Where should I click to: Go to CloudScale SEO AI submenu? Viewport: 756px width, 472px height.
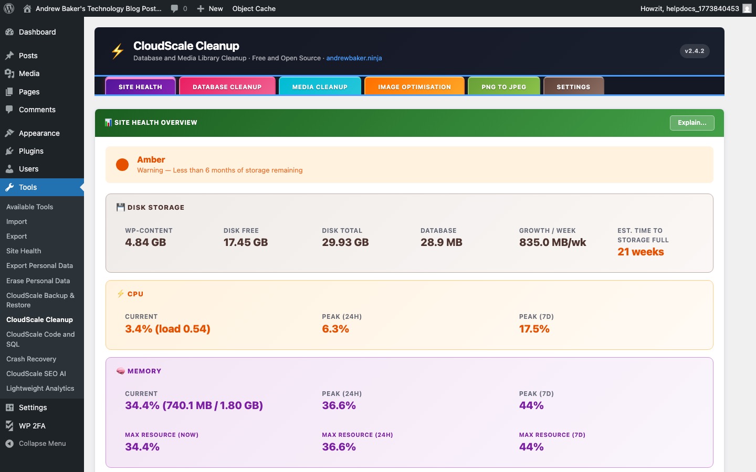[x=36, y=374]
